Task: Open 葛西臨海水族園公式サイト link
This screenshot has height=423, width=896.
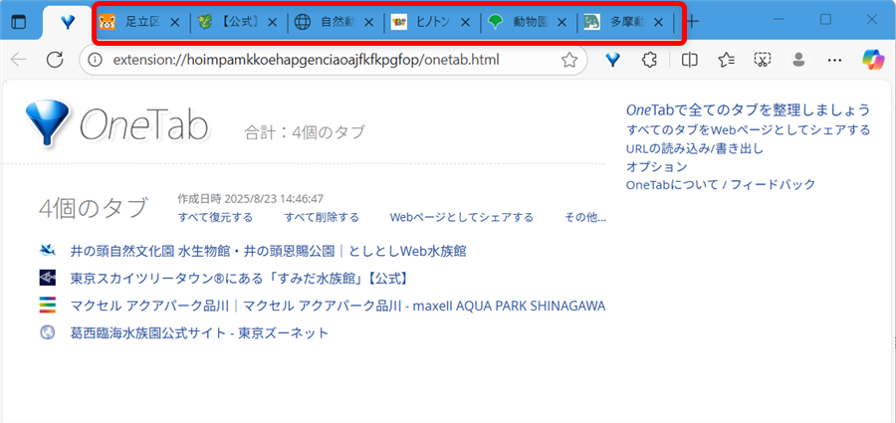Action: [x=199, y=332]
